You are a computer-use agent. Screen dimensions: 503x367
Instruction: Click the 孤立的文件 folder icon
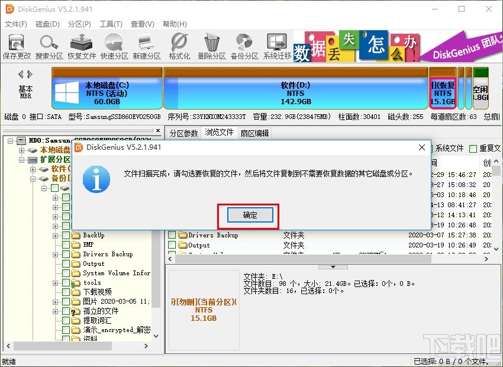pos(76,311)
